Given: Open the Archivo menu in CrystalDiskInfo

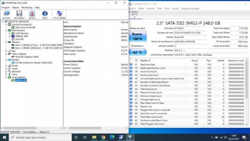Looking at the screenshot, I should click(132, 8).
